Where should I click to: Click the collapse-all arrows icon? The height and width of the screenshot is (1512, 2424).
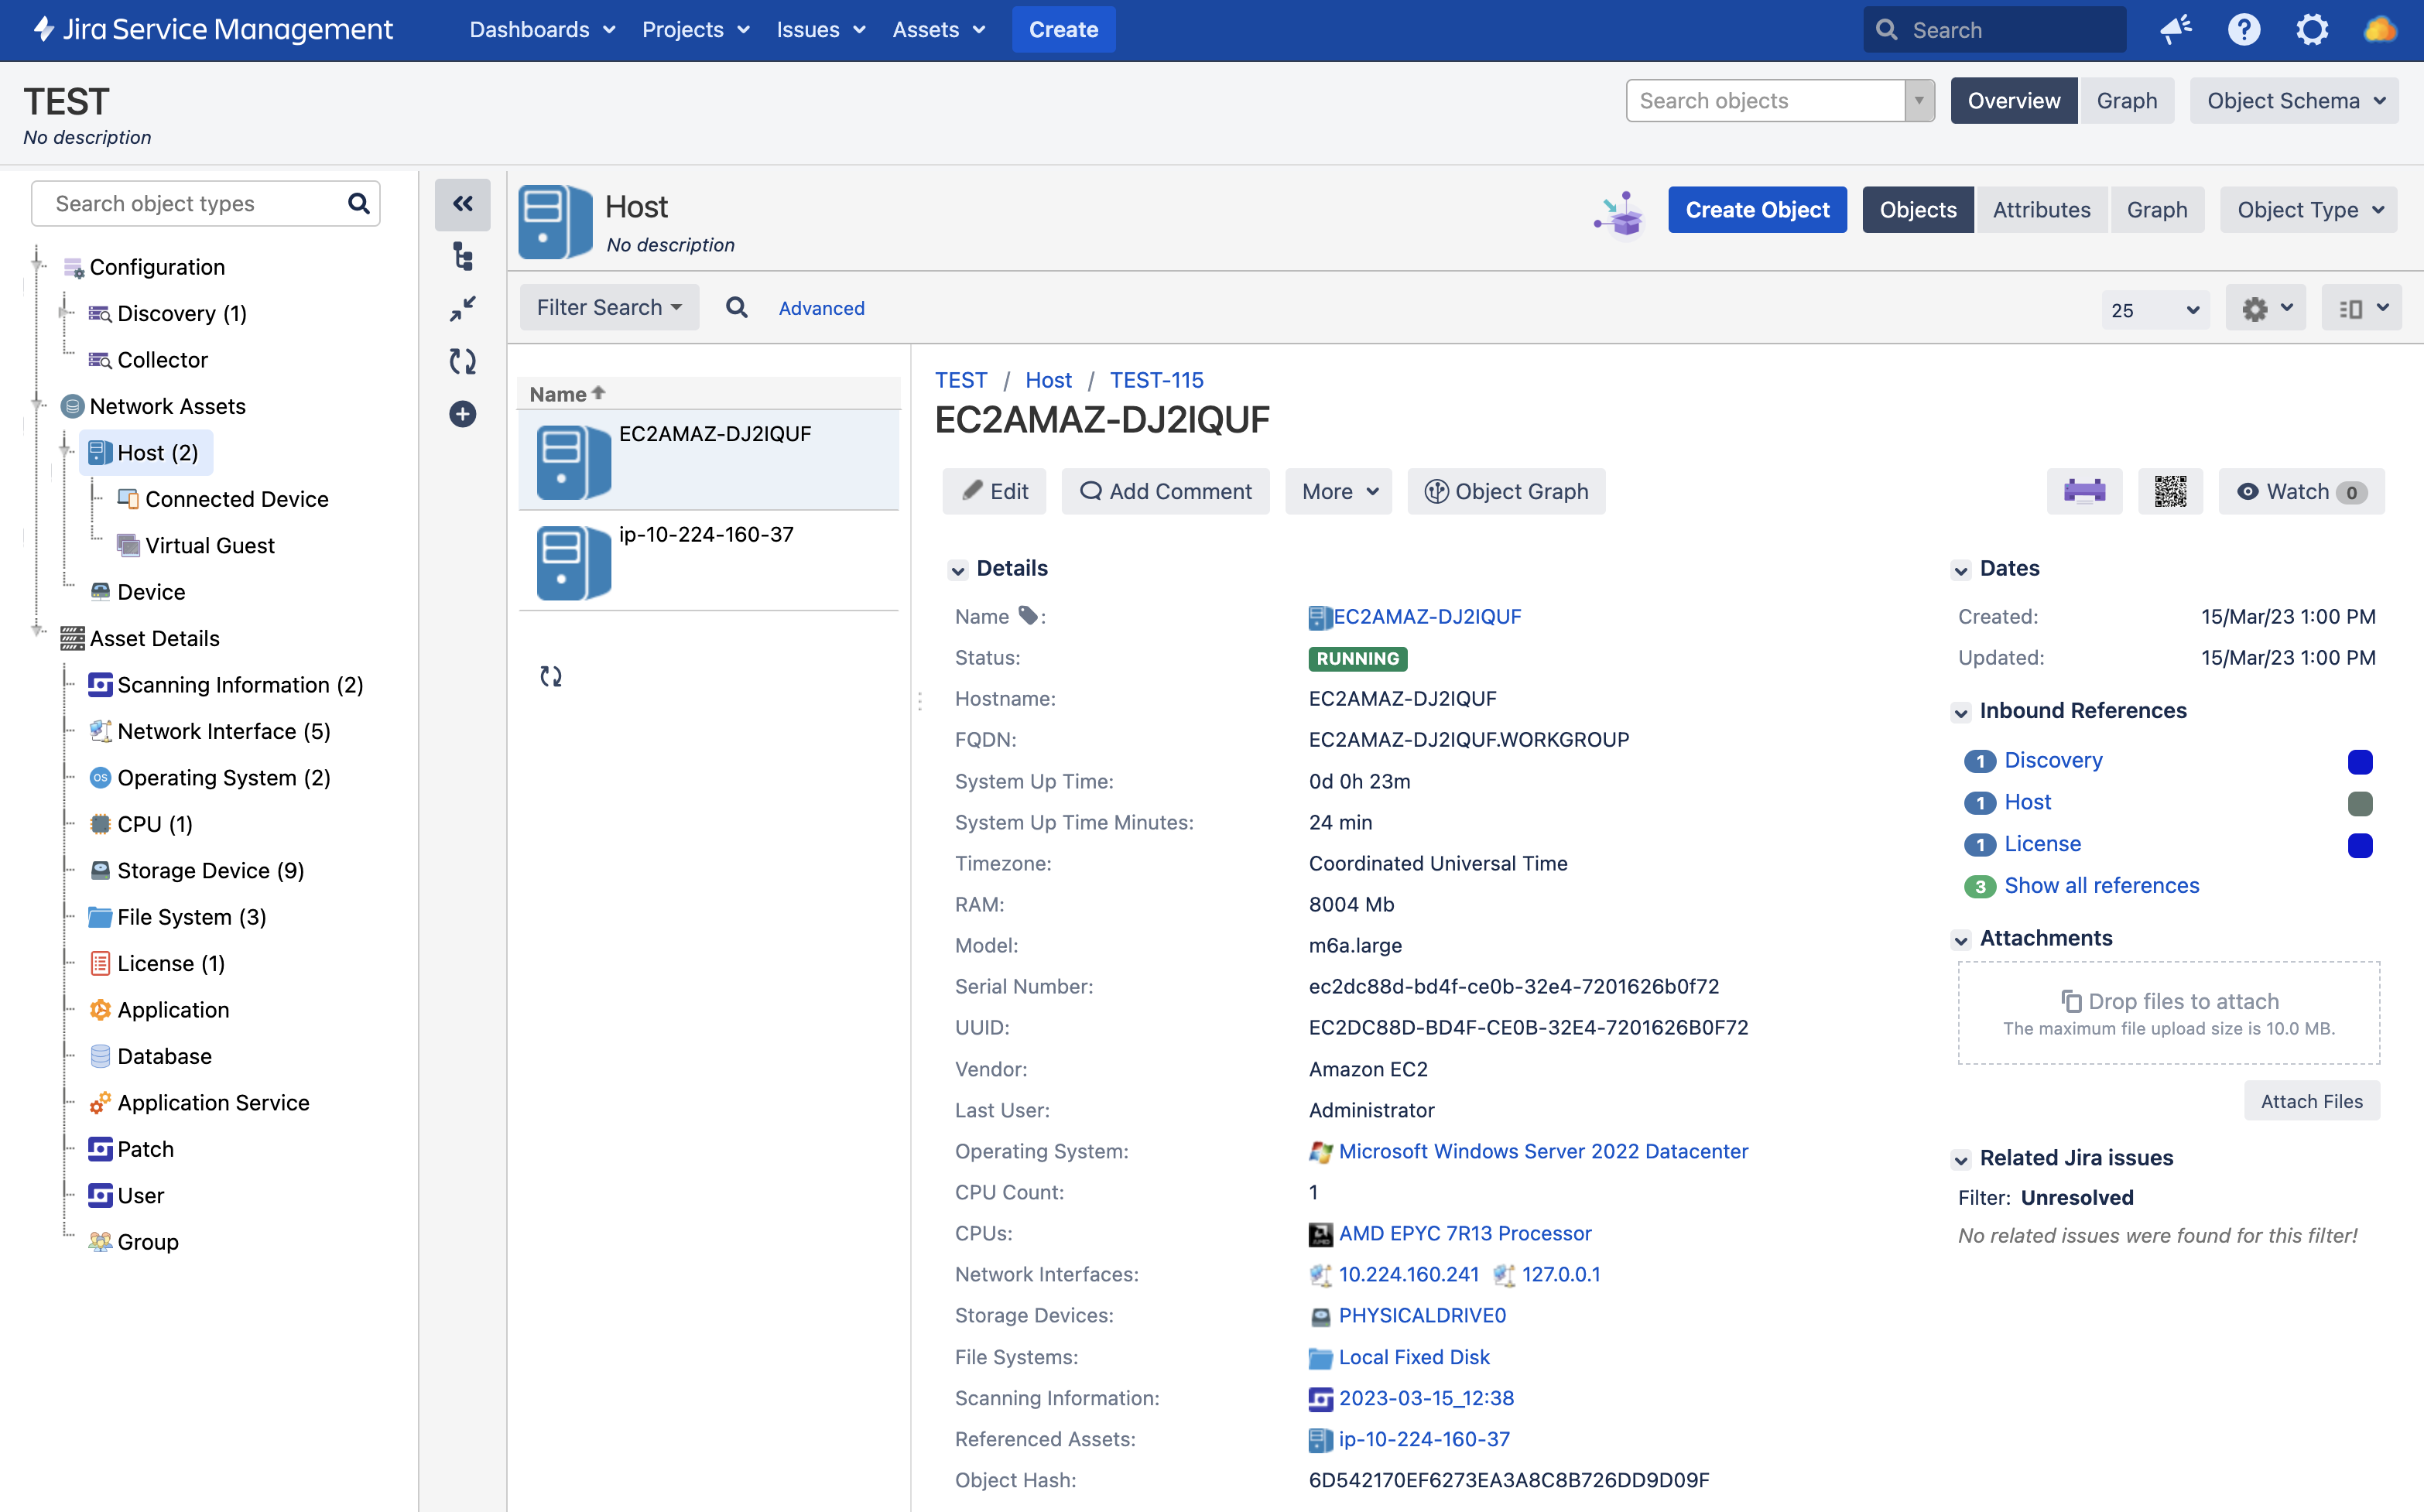(462, 309)
